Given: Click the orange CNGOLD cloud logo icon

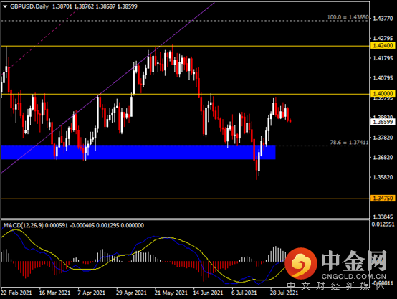Looking at the screenshot, I should 301,263.
